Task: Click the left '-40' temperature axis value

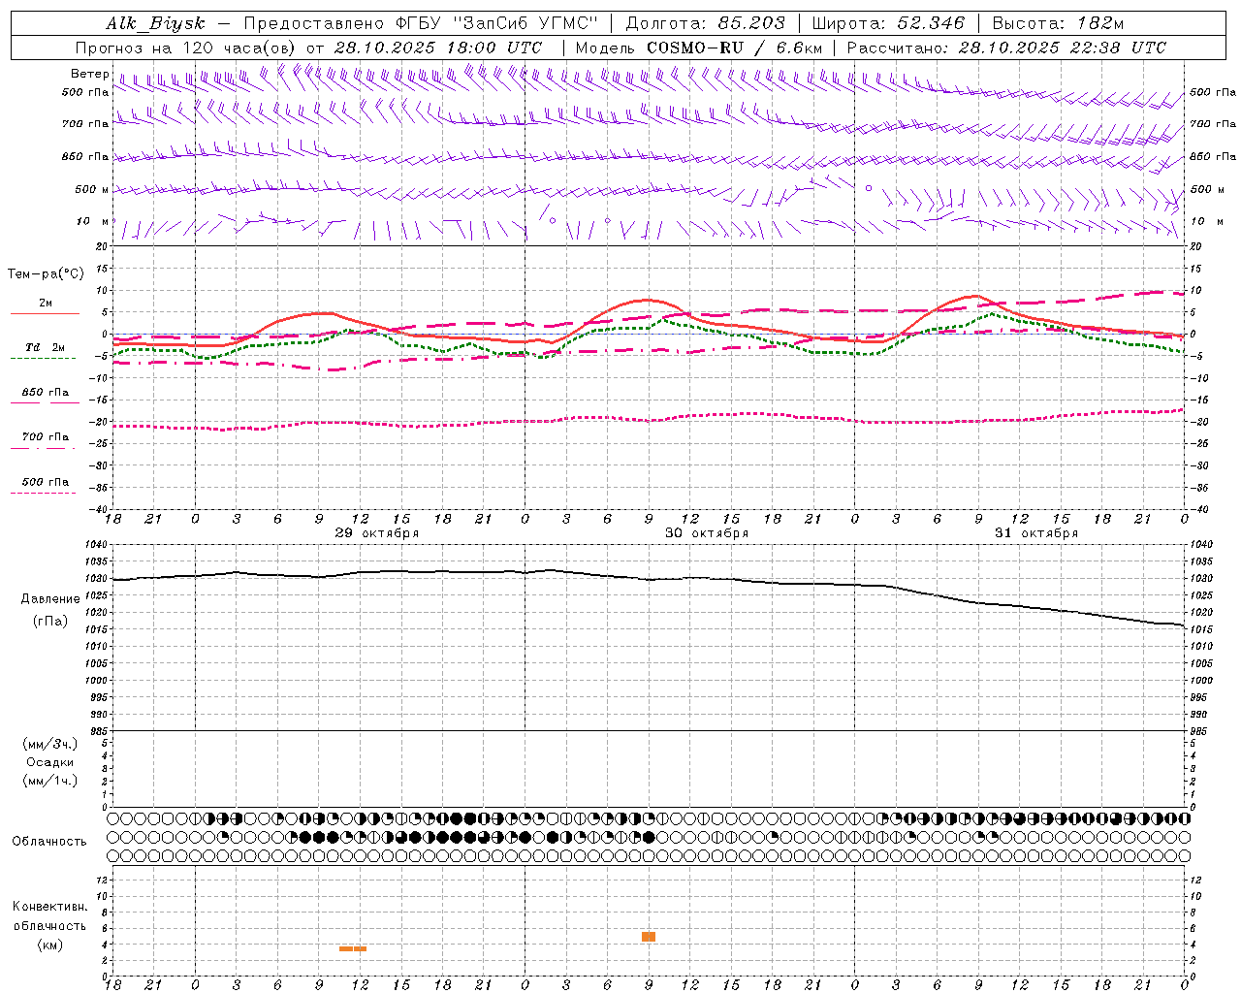Action: point(100,509)
